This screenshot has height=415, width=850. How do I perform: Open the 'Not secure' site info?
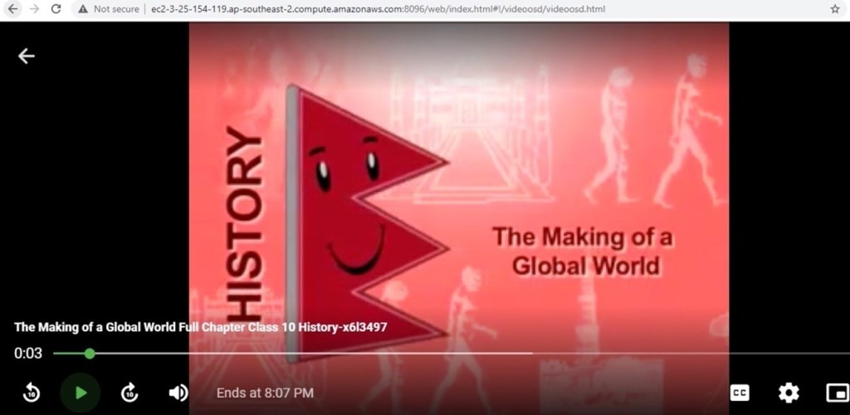110,9
